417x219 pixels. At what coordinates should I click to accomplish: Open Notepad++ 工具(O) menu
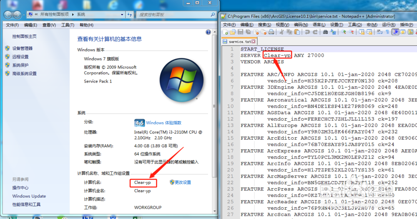point(355,25)
